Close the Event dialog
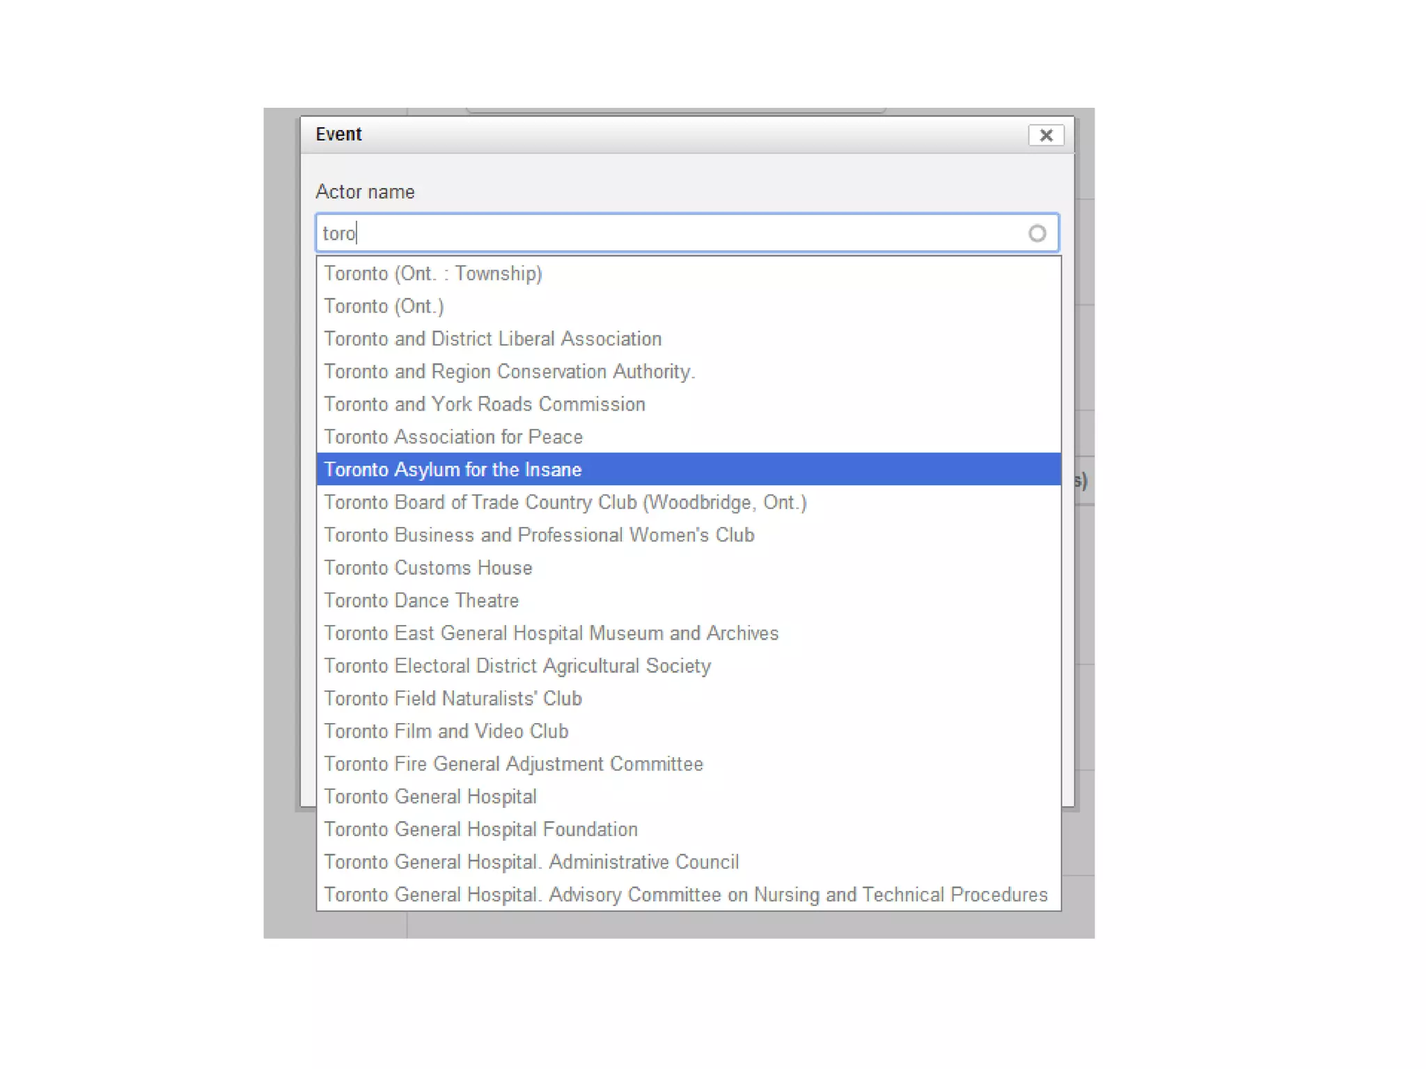This screenshot has width=1426, height=1069. [1045, 135]
